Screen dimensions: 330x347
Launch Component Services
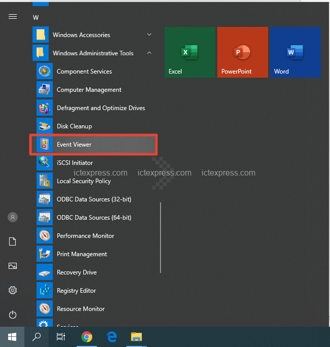84,72
